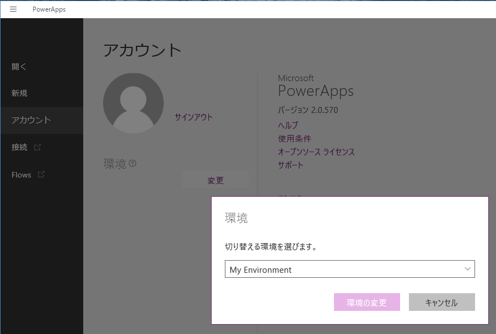Click the external link icon beside Flows
496x334 pixels.
click(x=41, y=174)
